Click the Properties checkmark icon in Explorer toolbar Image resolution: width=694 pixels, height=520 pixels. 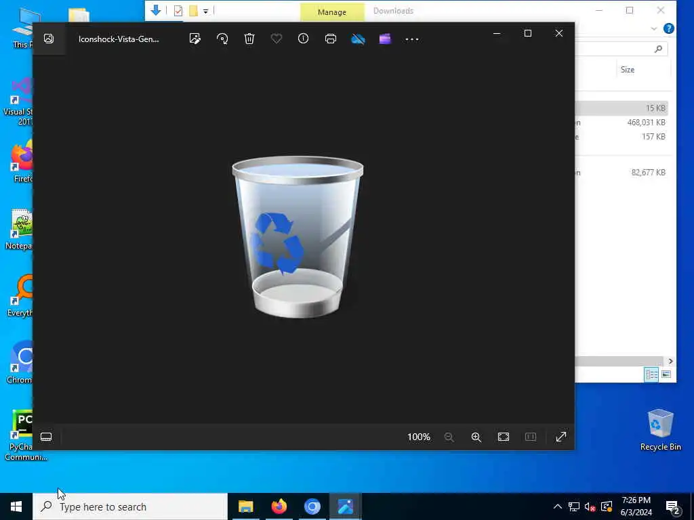coord(178,11)
